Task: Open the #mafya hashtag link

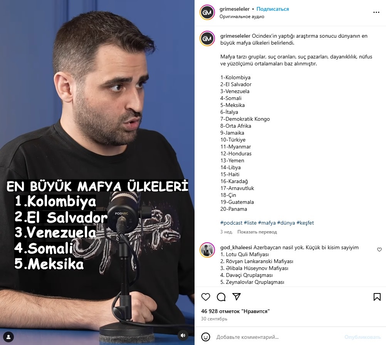Action: point(267,223)
